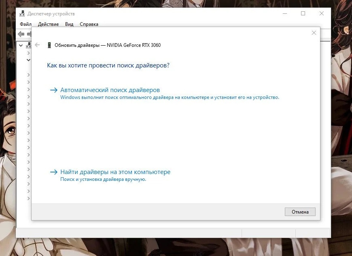Image resolution: width=352 pixels, height=256 pixels.
Task: Open the Вид menu
Action: pos(69,24)
